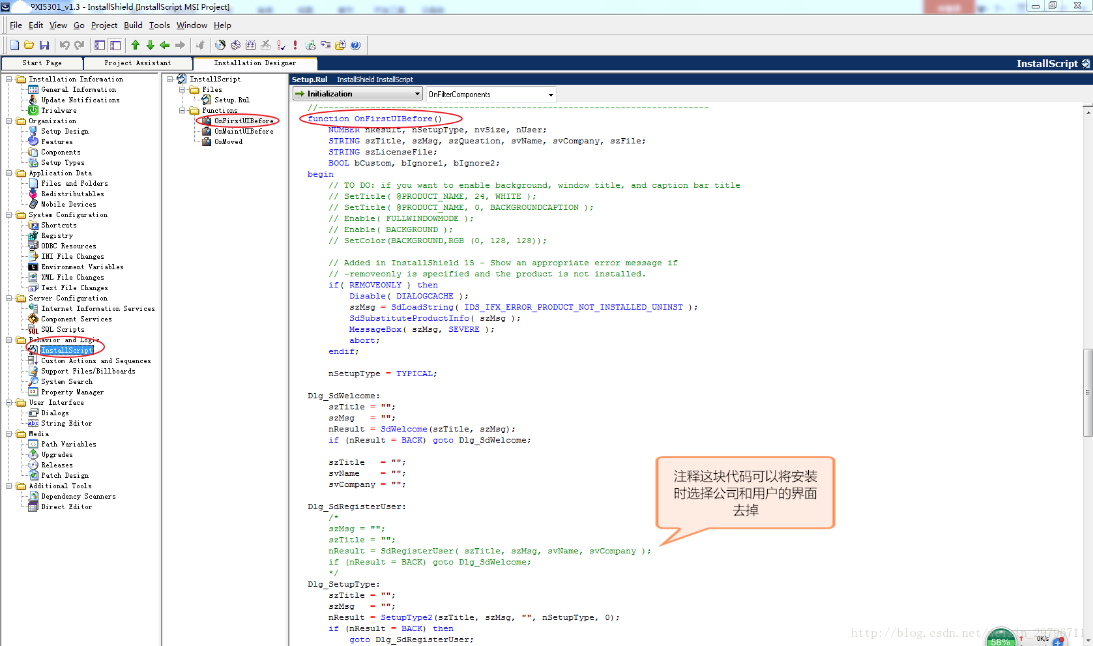Open the File menu
Image resolution: width=1093 pixels, height=646 pixels.
[x=16, y=25]
